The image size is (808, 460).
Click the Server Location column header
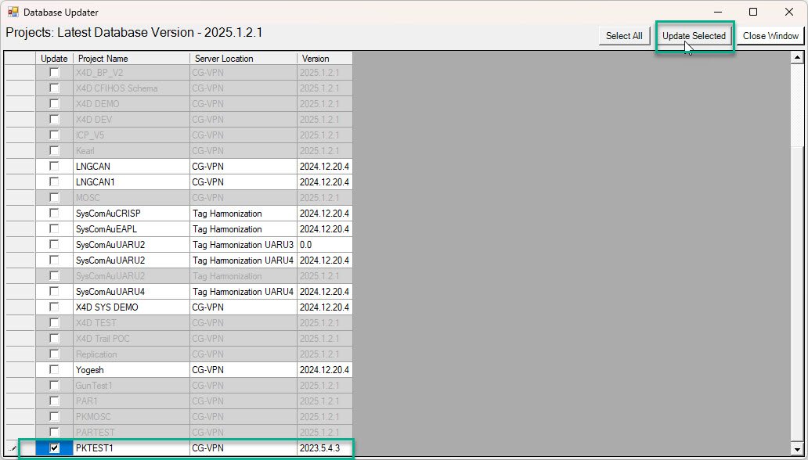[243, 59]
